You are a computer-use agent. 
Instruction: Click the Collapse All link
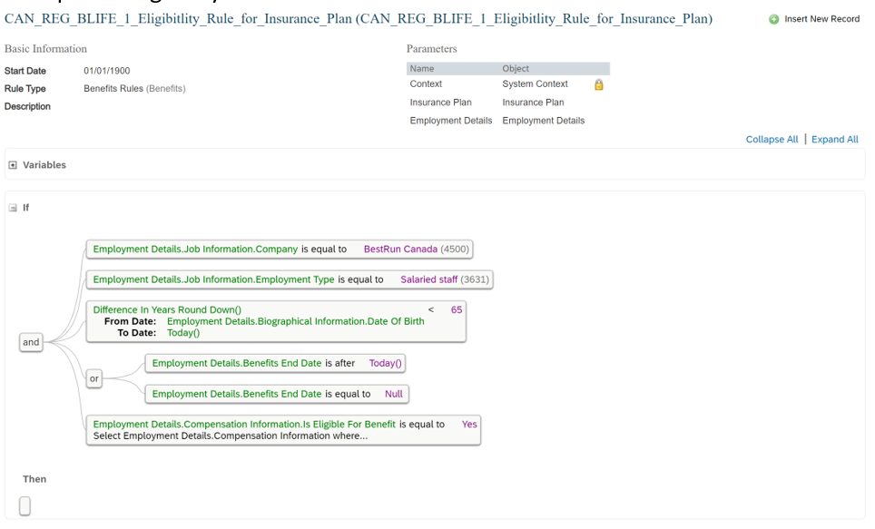772,140
